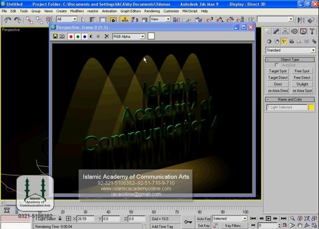
Task: Click the Align tool icon
Action: (311, 20)
